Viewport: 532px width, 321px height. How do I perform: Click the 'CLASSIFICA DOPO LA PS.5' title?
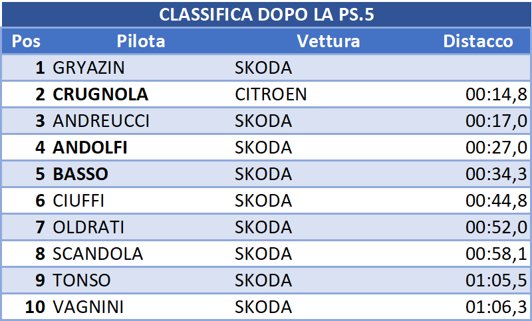pyautogui.click(x=267, y=15)
